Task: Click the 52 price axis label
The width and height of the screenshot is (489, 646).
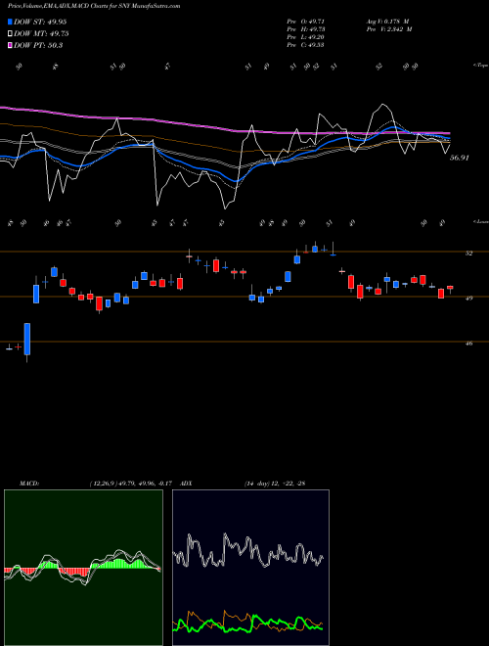Action: tap(468, 254)
